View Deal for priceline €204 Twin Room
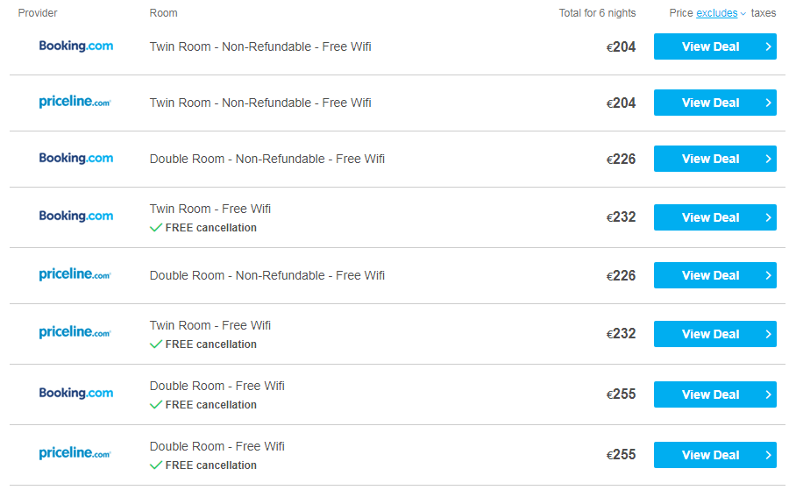This screenshot has height=490, width=789. coord(715,103)
